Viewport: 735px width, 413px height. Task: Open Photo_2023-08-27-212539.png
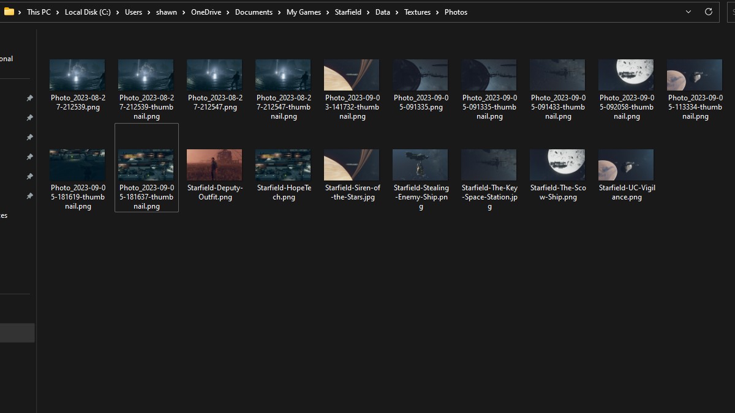tap(77, 74)
